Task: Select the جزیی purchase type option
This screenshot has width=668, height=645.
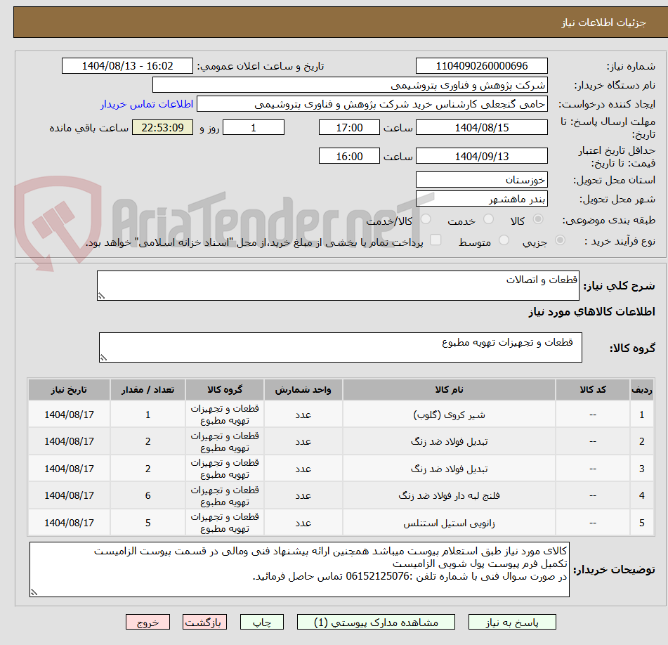Action: (561, 240)
